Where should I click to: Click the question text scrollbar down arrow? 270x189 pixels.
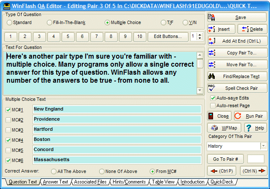pyautogui.click(x=200, y=90)
